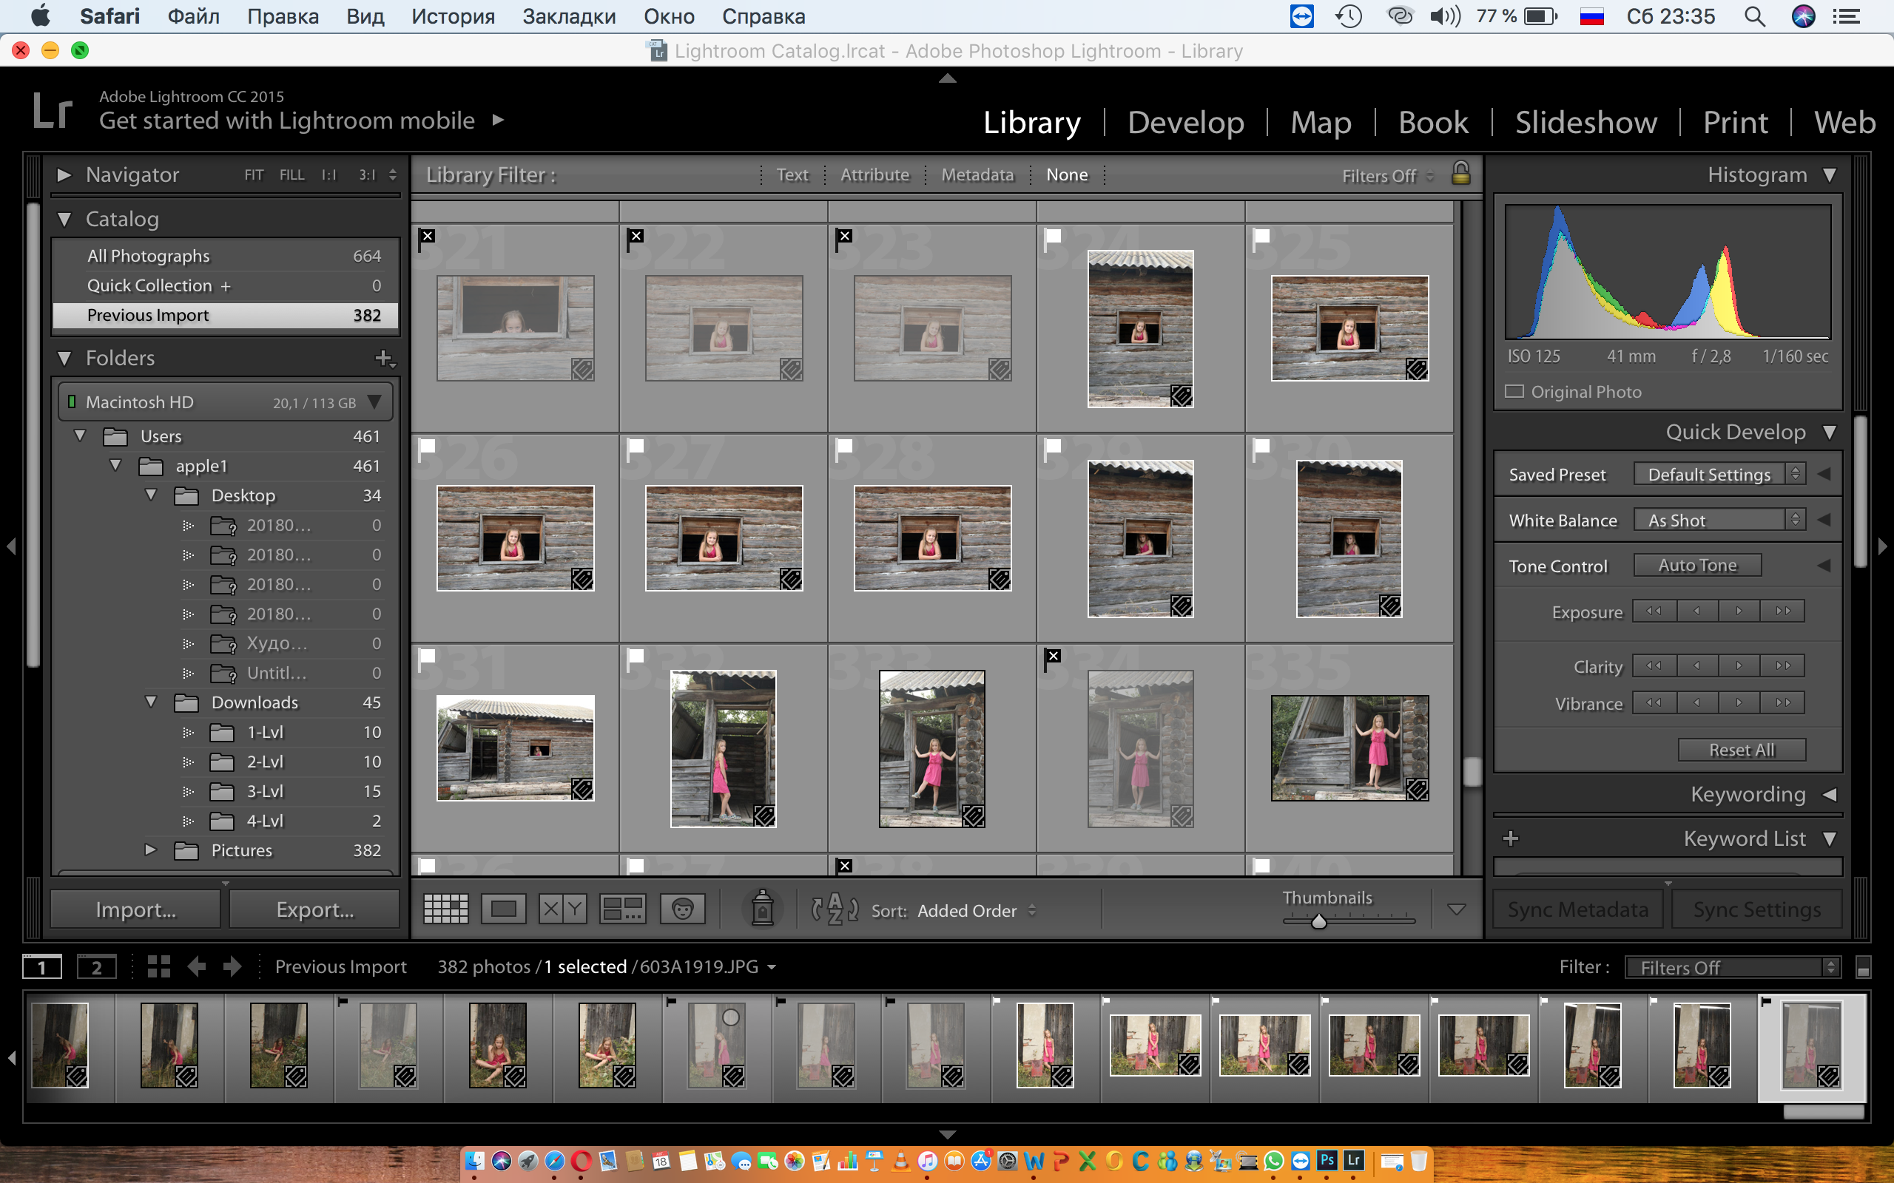Click the Import button
1894x1183 pixels.
point(135,909)
